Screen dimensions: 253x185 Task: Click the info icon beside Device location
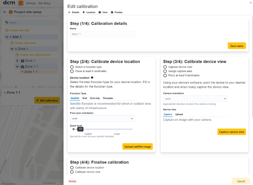pos(92,77)
